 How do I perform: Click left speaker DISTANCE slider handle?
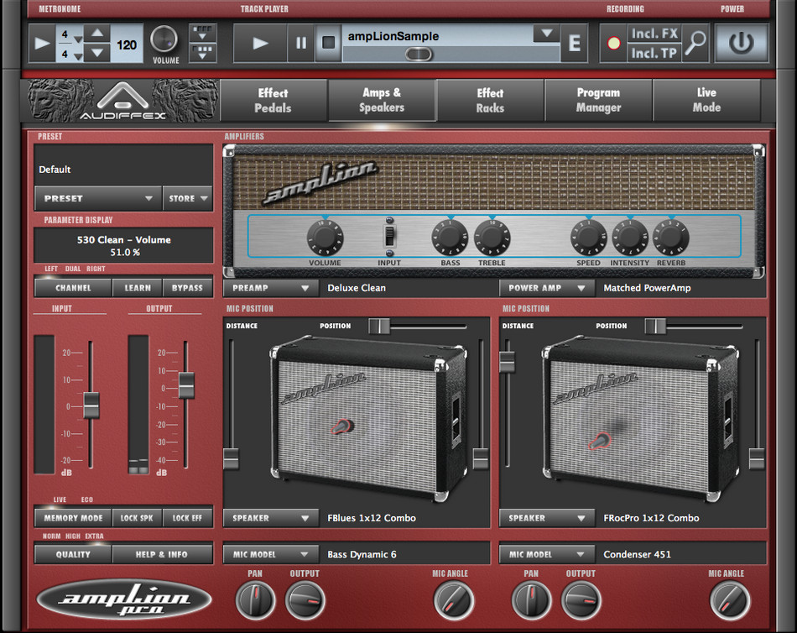pyautogui.click(x=231, y=458)
